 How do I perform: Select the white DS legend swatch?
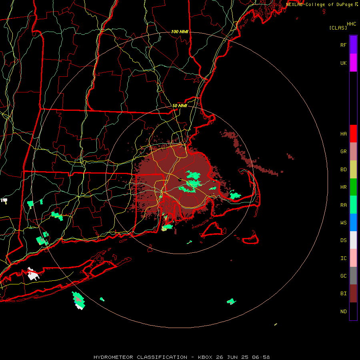pyautogui.click(x=353, y=240)
